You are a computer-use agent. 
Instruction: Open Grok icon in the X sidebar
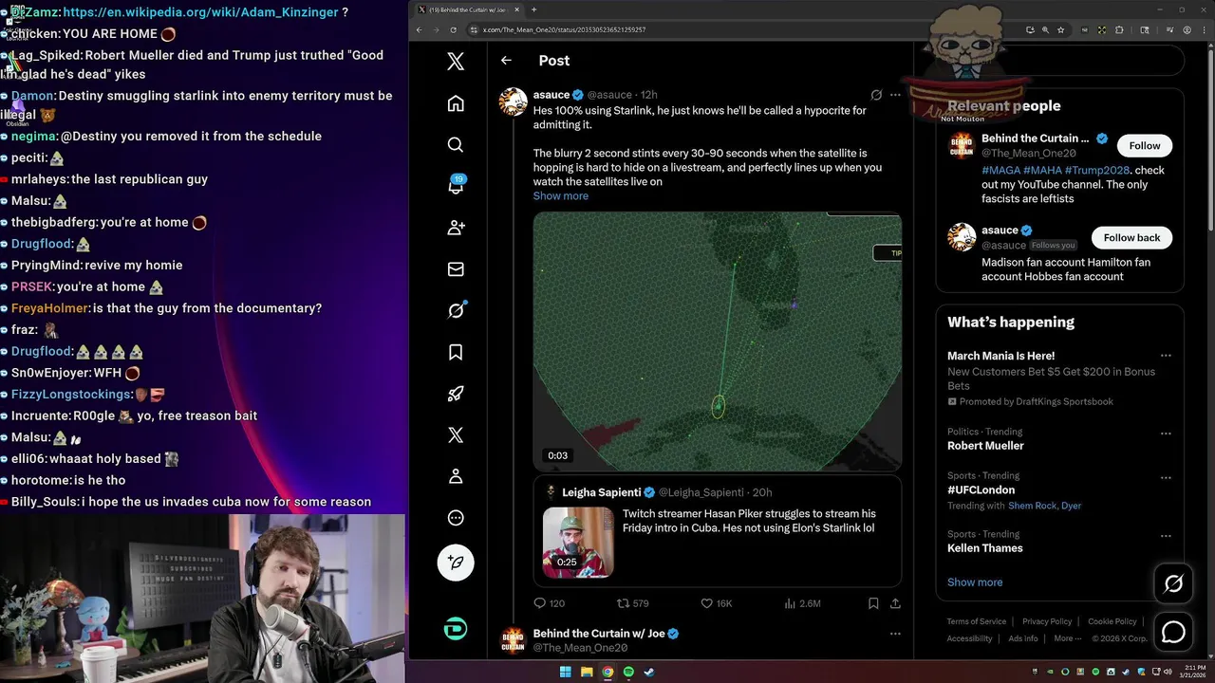pyautogui.click(x=456, y=310)
